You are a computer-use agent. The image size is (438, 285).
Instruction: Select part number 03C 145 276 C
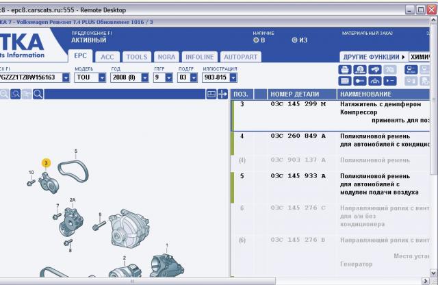298,208
